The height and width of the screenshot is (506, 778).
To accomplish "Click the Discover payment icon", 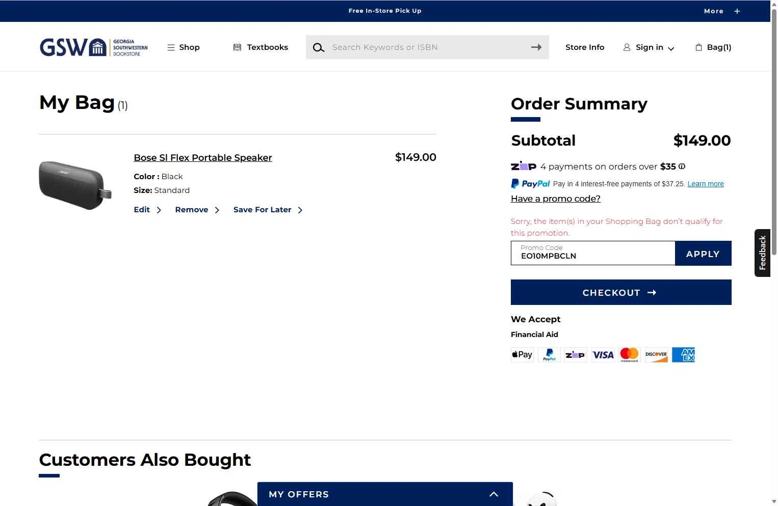I will (x=656, y=355).
